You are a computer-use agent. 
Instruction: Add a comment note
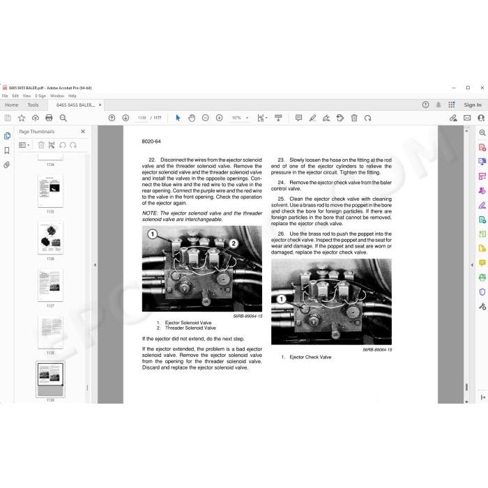[x=299, y=118]
